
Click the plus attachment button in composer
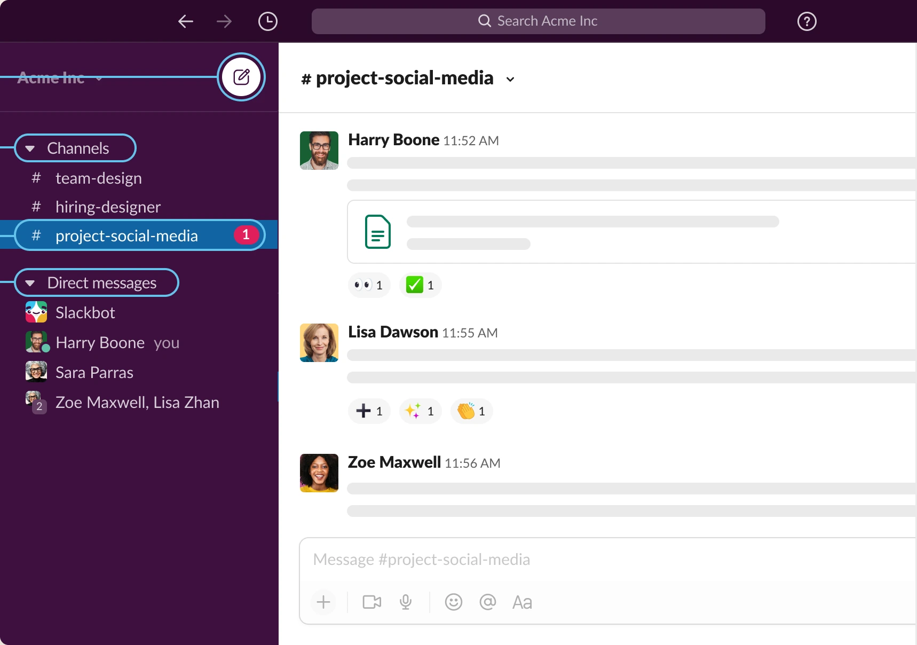coord(323,602)
